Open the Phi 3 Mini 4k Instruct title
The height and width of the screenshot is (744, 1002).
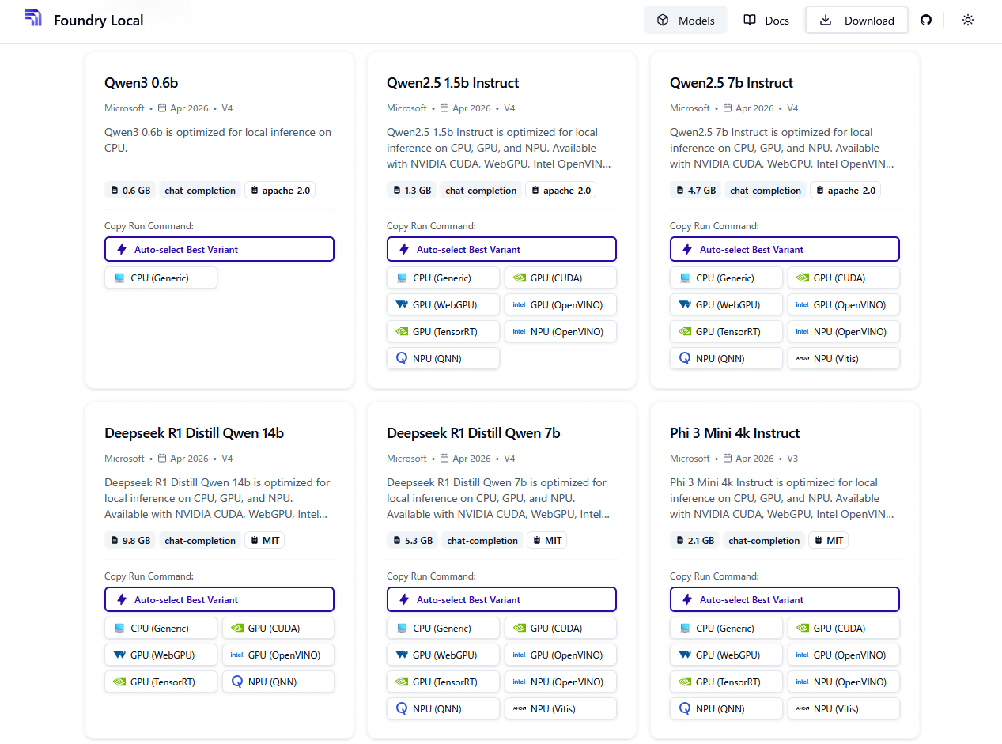point(734,433)
